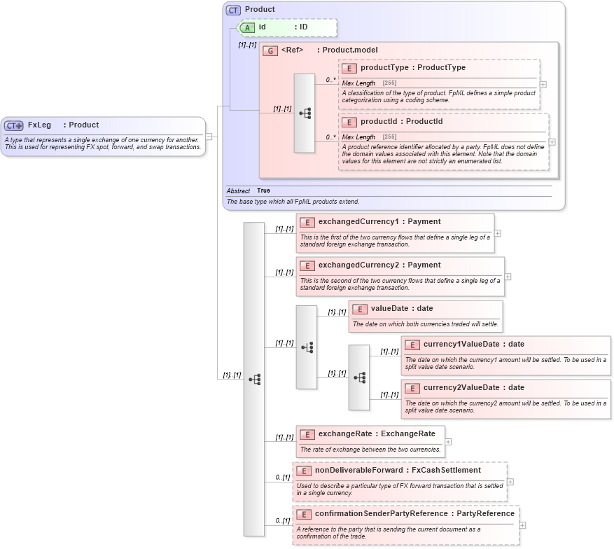Select the 'confirmationSenderPartyReference : PartyReference' label

point(414,514)
